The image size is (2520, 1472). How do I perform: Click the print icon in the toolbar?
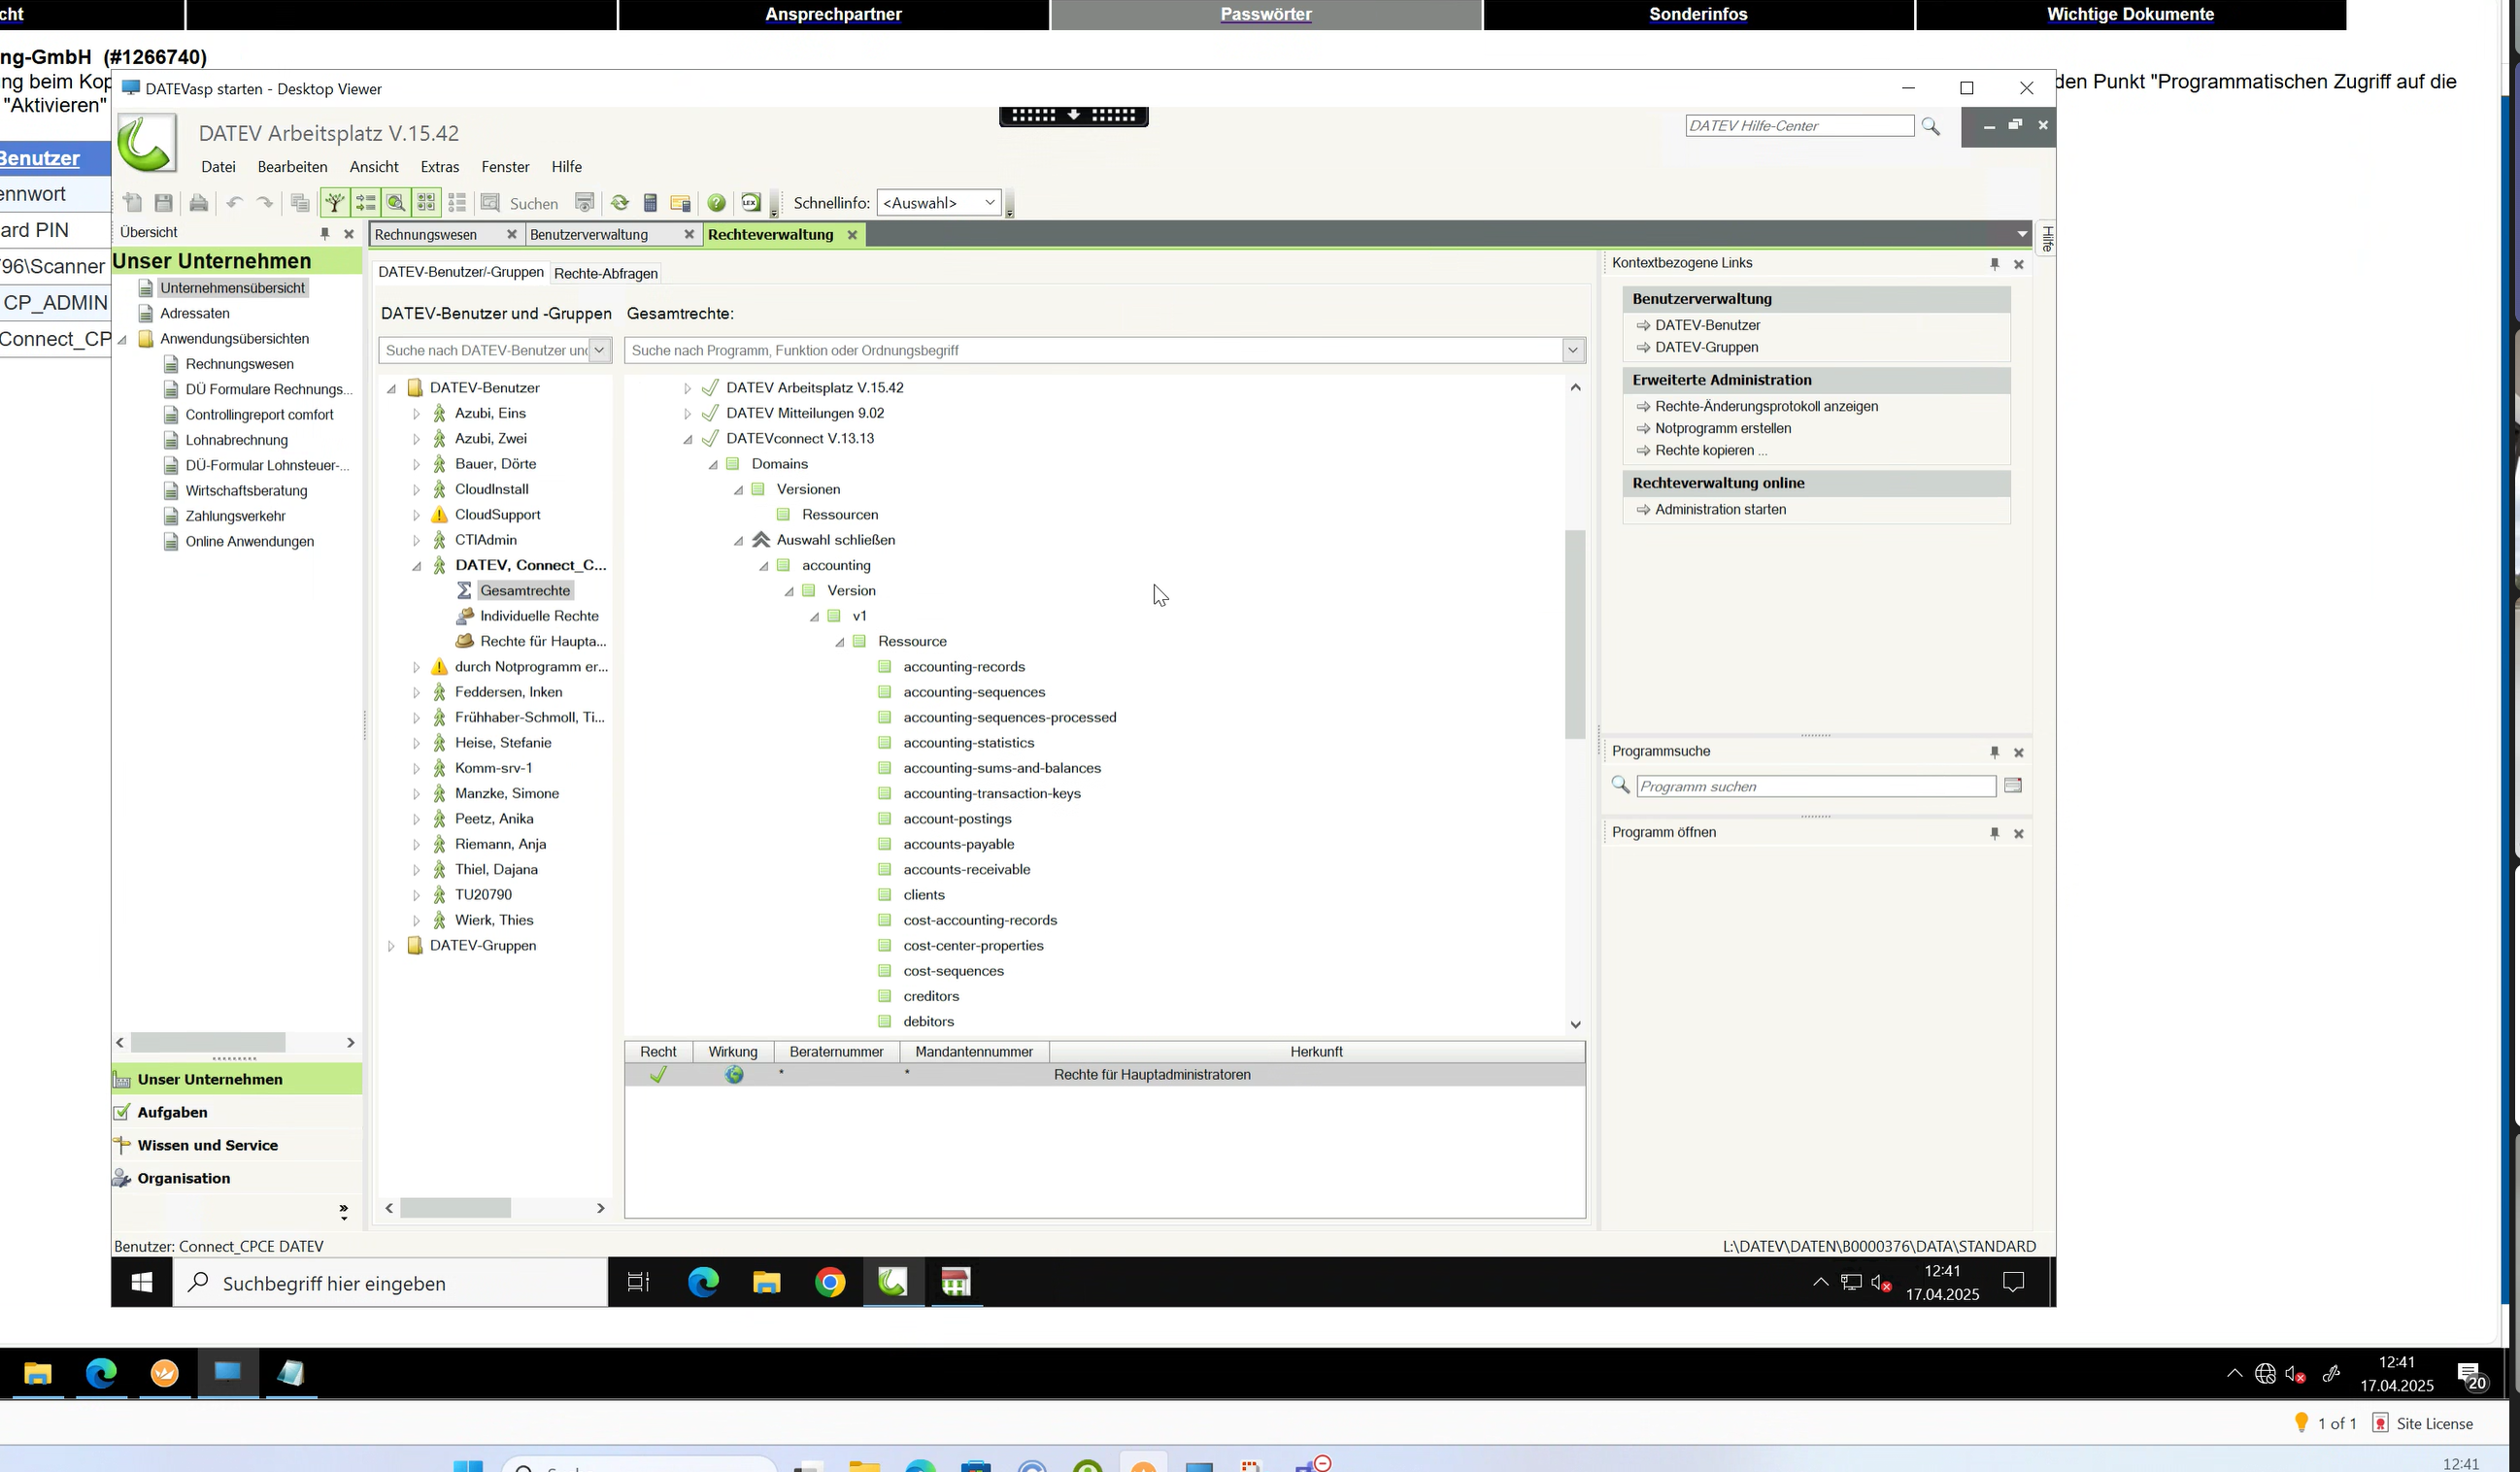click(199, 202)
